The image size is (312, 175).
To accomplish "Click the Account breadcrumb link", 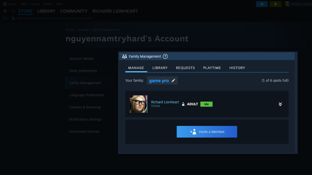I will pos(83,30).
